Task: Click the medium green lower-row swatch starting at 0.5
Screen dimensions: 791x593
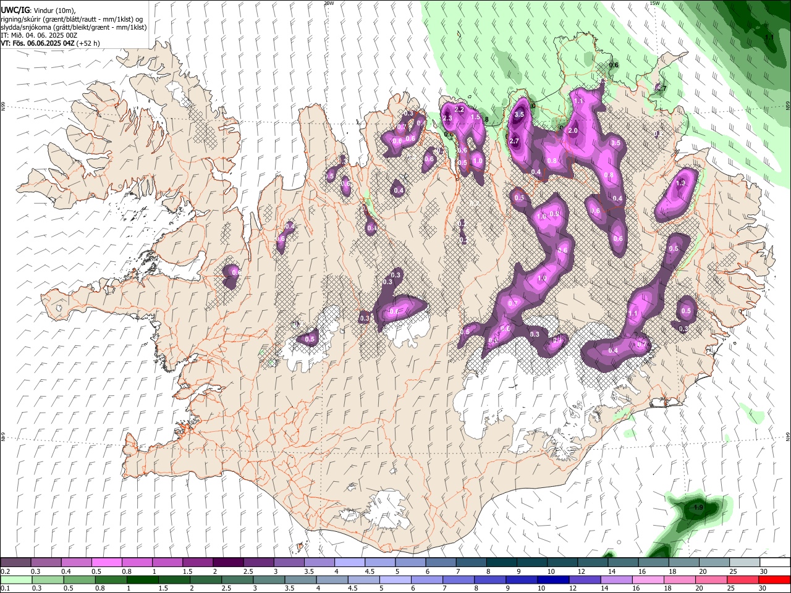Action: (80, 579)
